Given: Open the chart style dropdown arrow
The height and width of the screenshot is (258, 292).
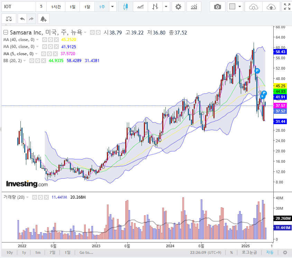Looking at the screenshot, I should click(x=166, y=7).
